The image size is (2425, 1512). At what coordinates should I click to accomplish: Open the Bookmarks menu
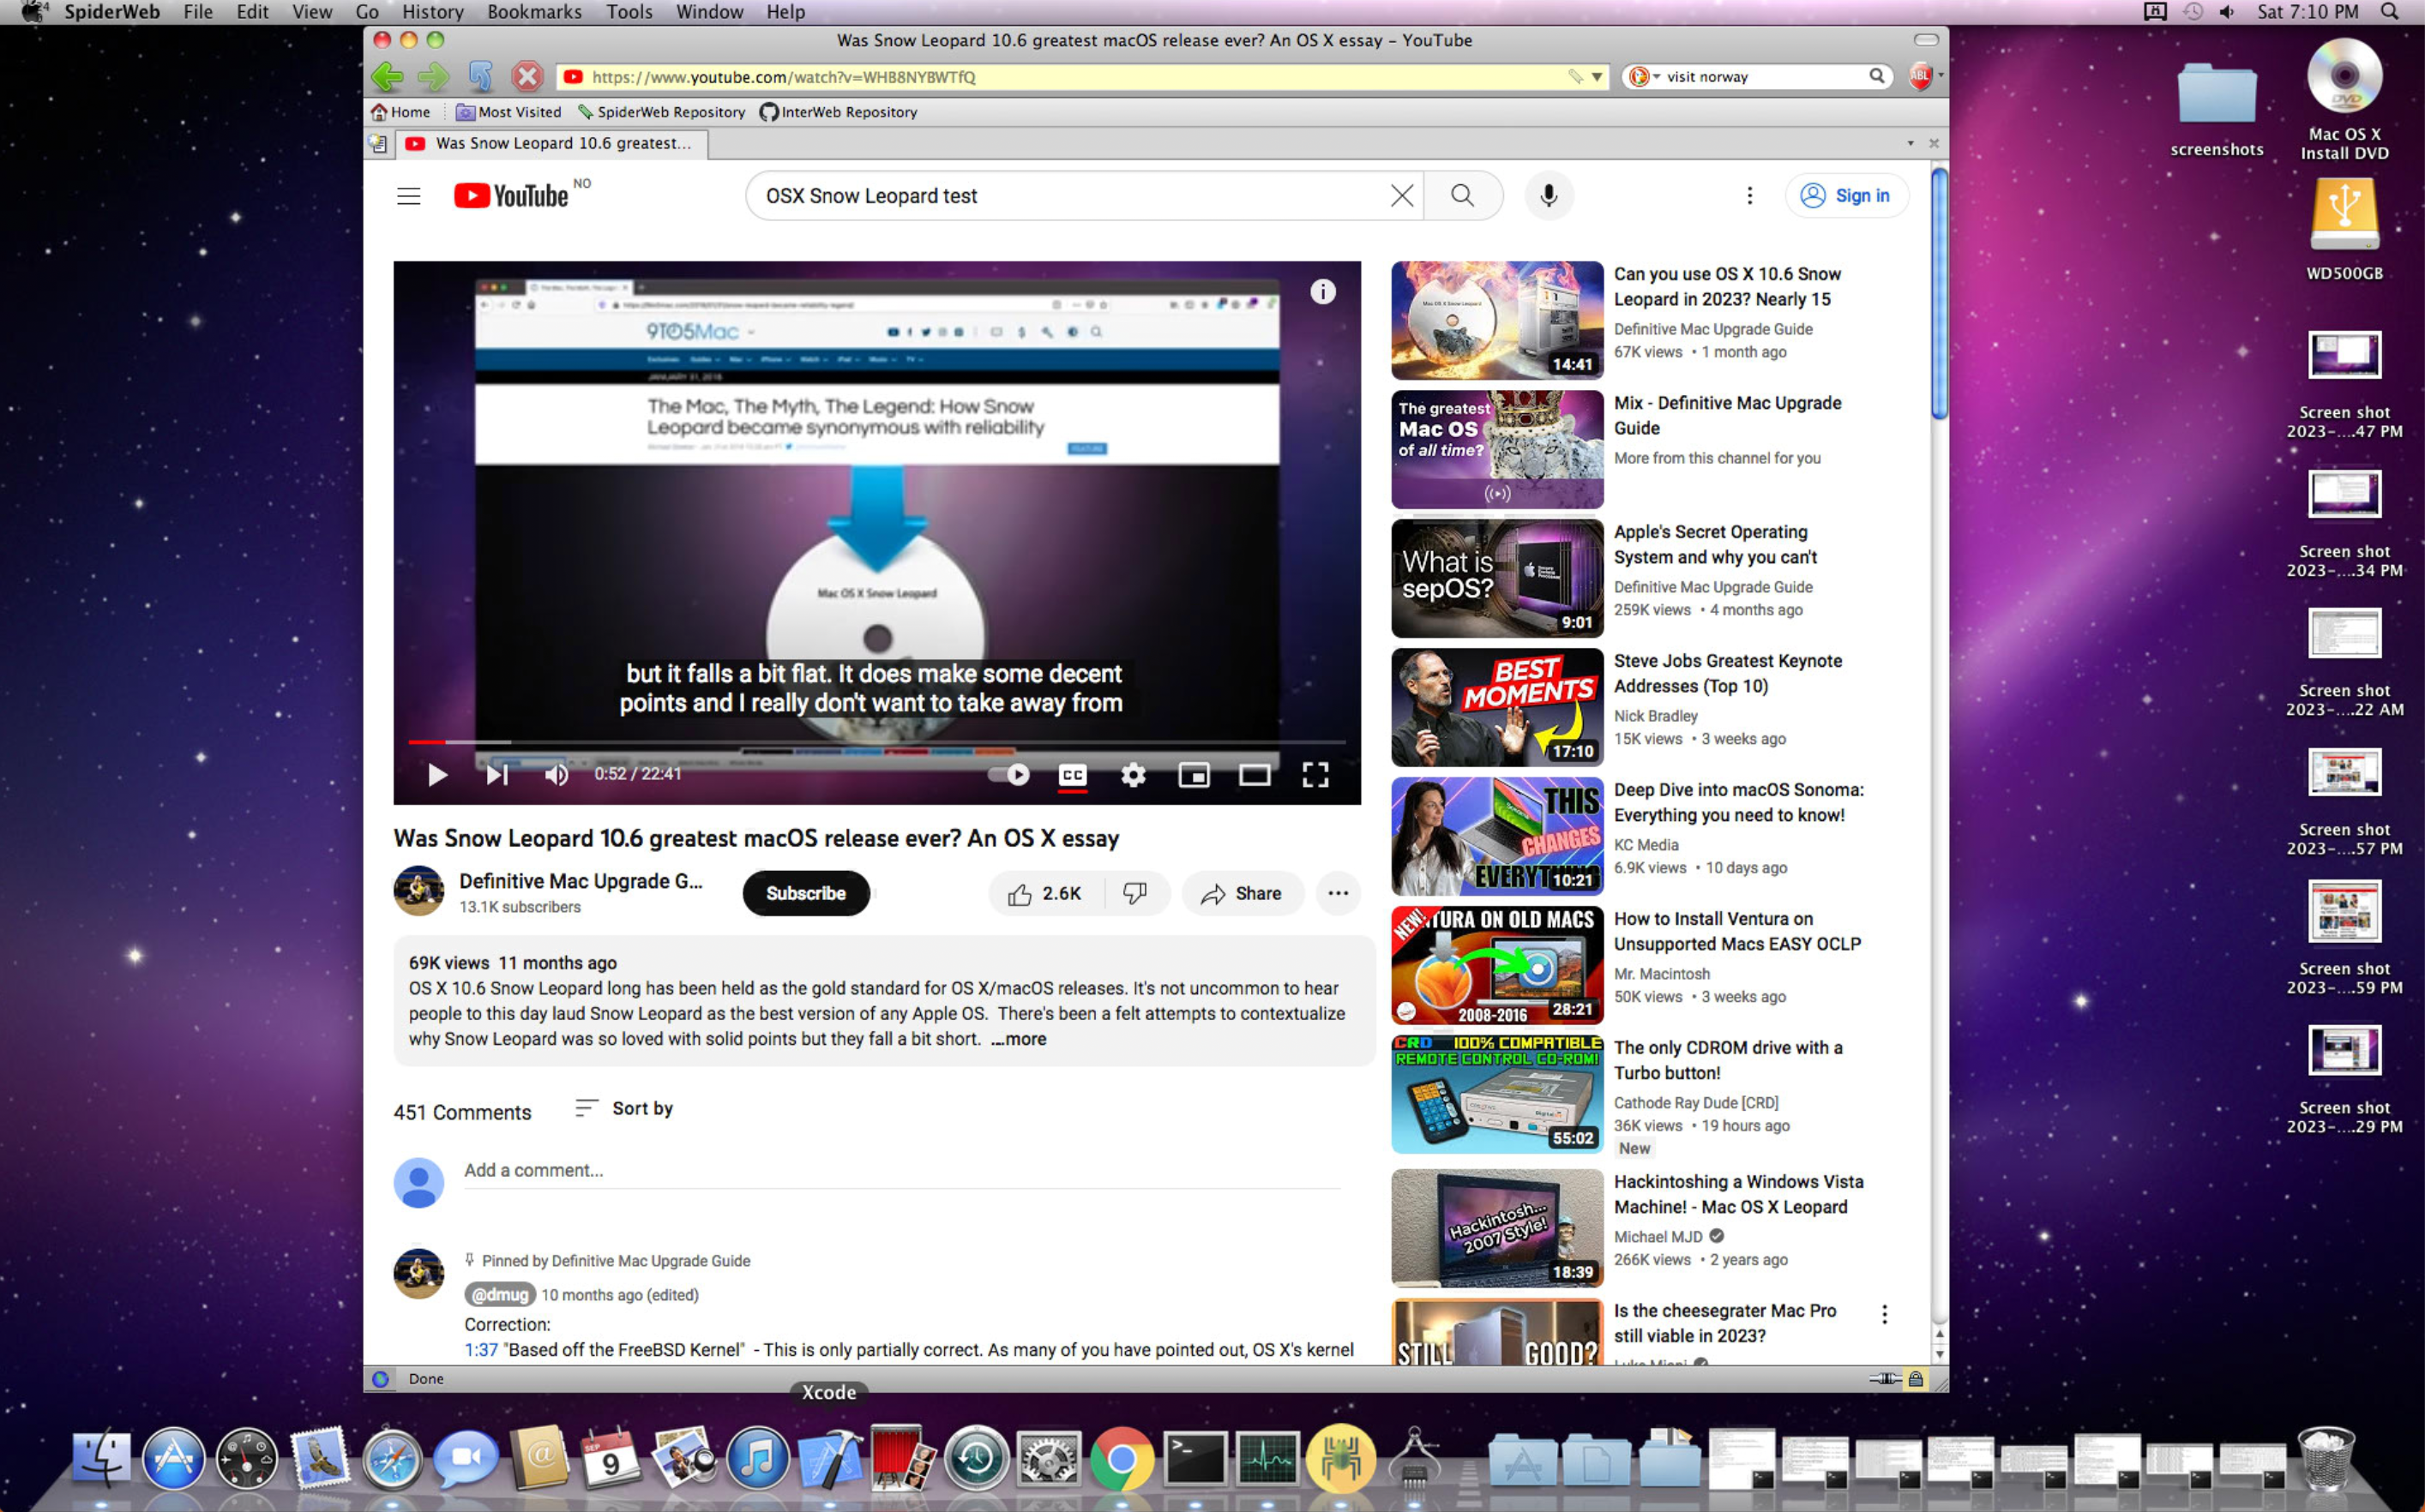coord(534,12)
